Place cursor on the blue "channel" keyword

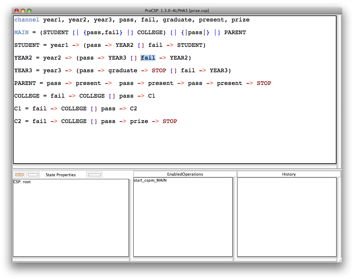click(x=27, y=20)
